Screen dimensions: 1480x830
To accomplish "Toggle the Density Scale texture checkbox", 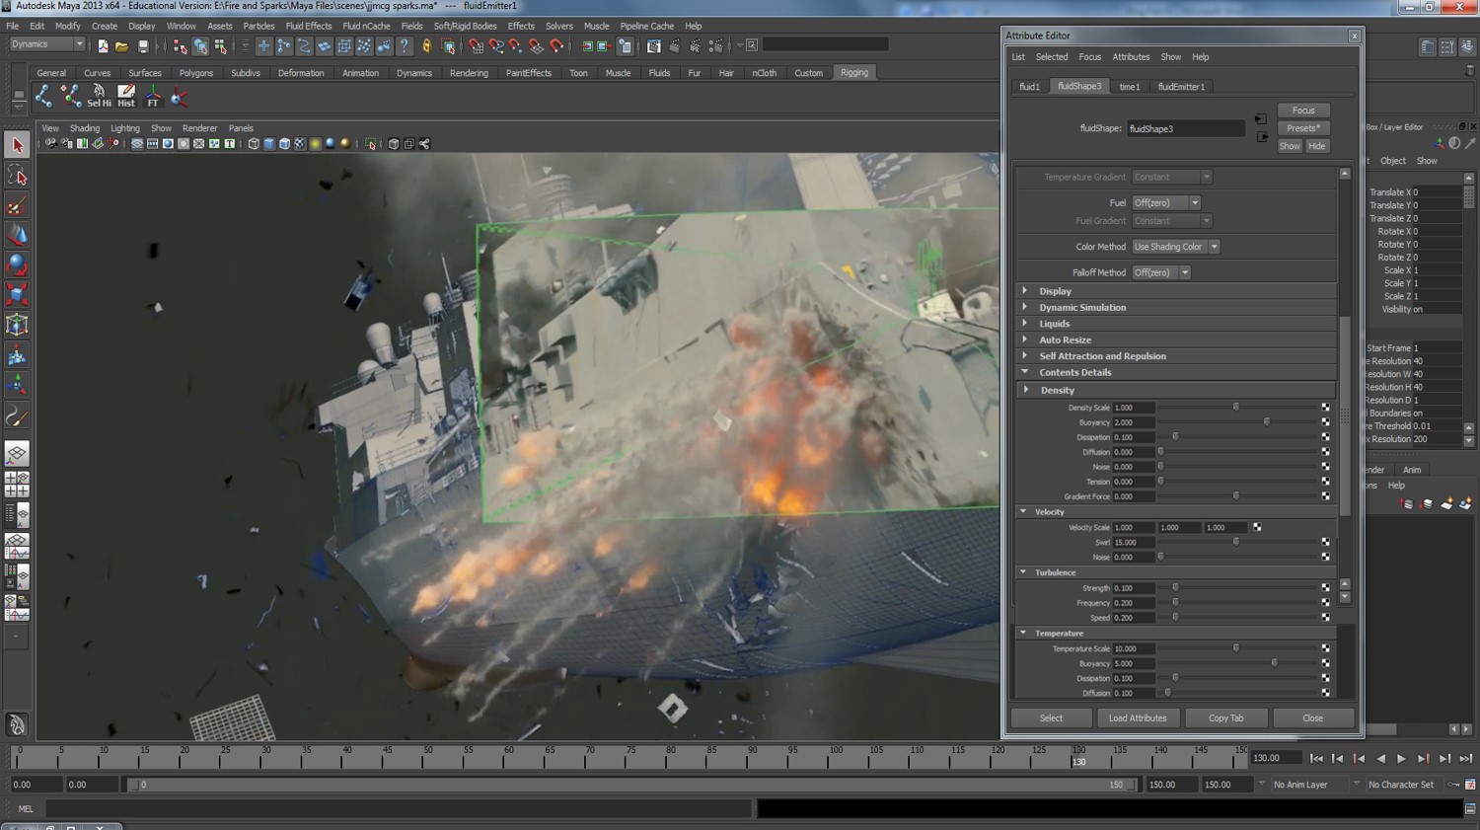I will pos(1325,407).
